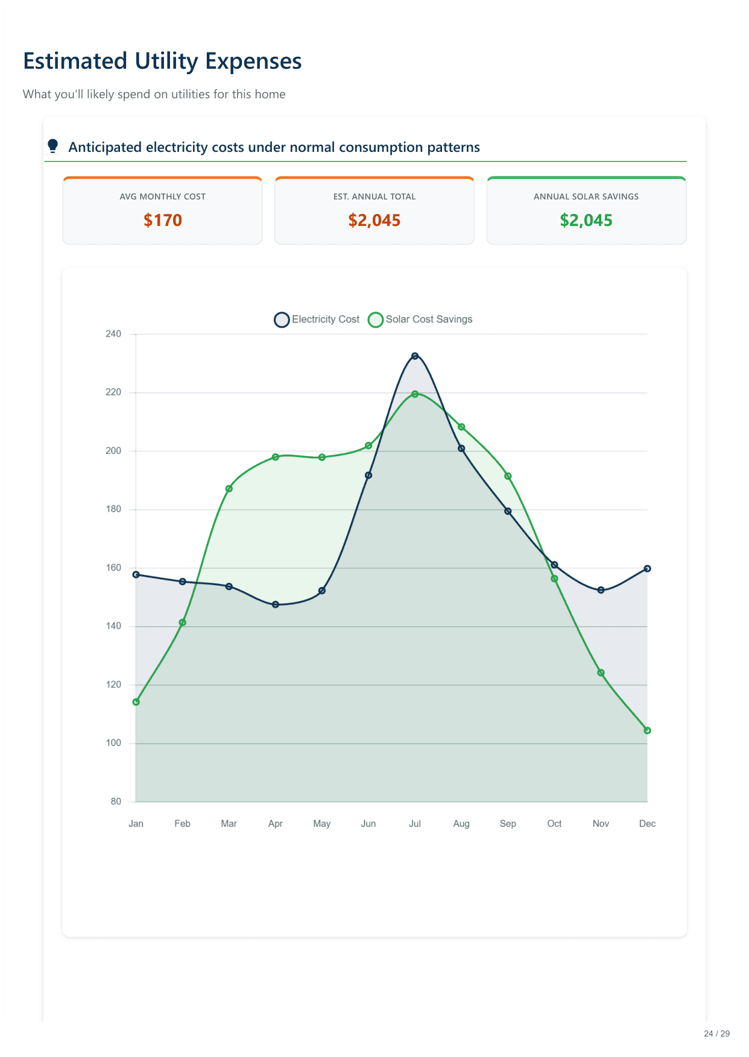Click the green $2,045 Annual Solar Savings value

pyautogui.click(x=586, y=221)
